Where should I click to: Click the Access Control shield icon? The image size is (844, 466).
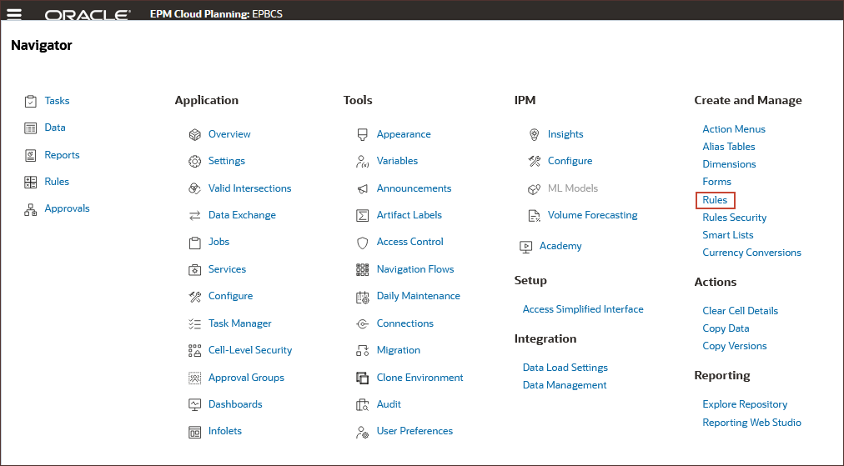pos(363,243)
